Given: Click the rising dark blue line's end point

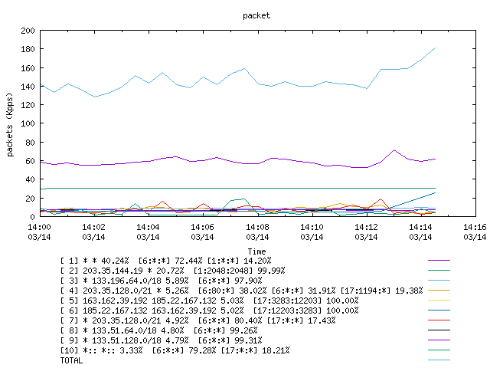Looking at the screenshot, I should [435, 192].
